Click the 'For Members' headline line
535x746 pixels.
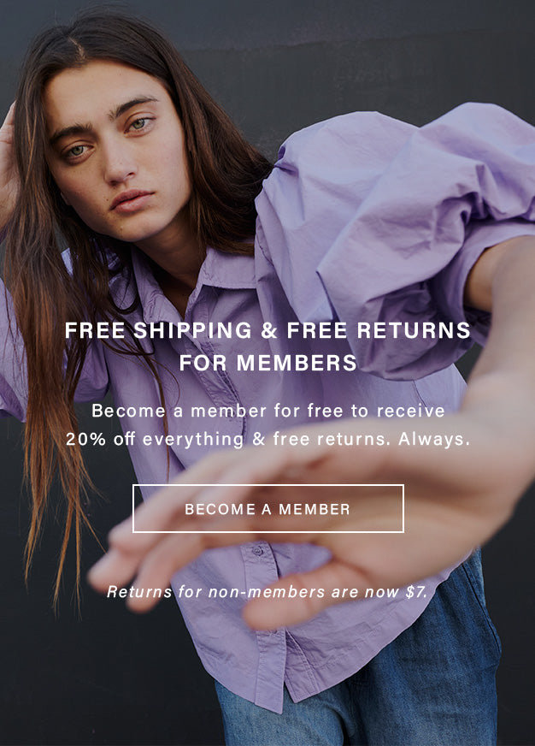[x=268, y=363]
